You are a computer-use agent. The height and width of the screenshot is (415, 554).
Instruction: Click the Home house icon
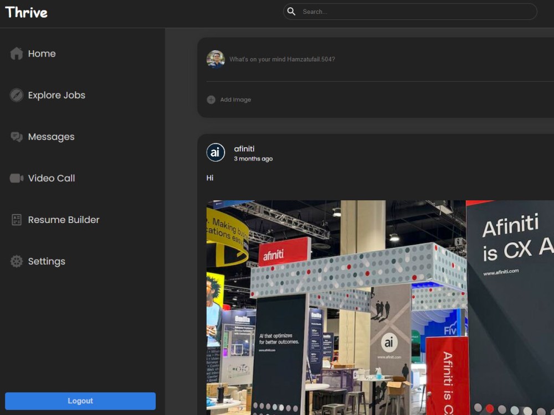point(16,54)
